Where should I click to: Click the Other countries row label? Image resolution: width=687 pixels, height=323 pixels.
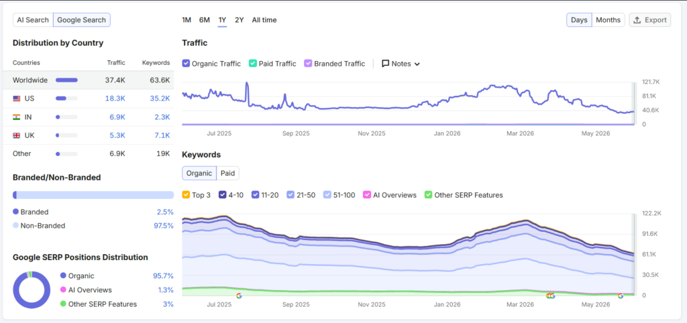pos(22,153)
